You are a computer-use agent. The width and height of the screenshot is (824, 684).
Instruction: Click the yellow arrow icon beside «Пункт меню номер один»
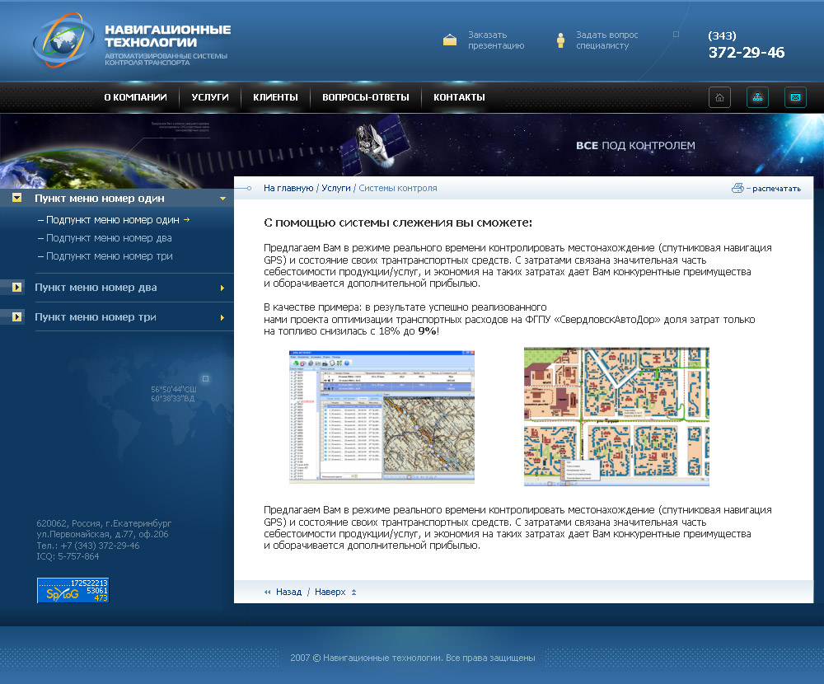coord(16,198)
